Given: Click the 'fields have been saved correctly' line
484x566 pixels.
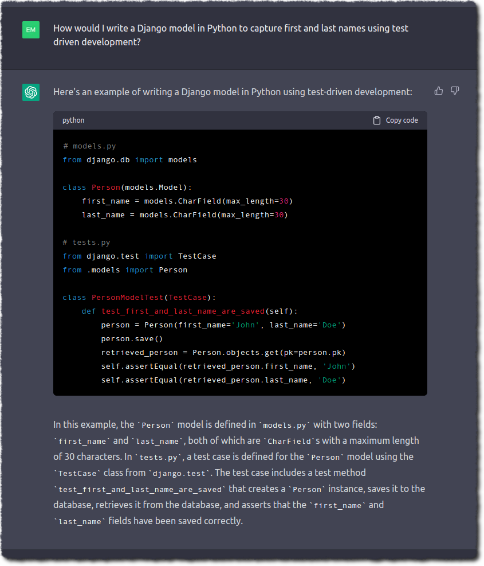Looking at the screenshot, I should (148, 521).
